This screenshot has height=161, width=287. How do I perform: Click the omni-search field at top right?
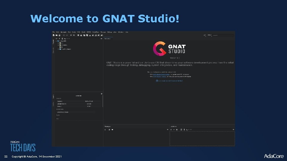point(223,35)
